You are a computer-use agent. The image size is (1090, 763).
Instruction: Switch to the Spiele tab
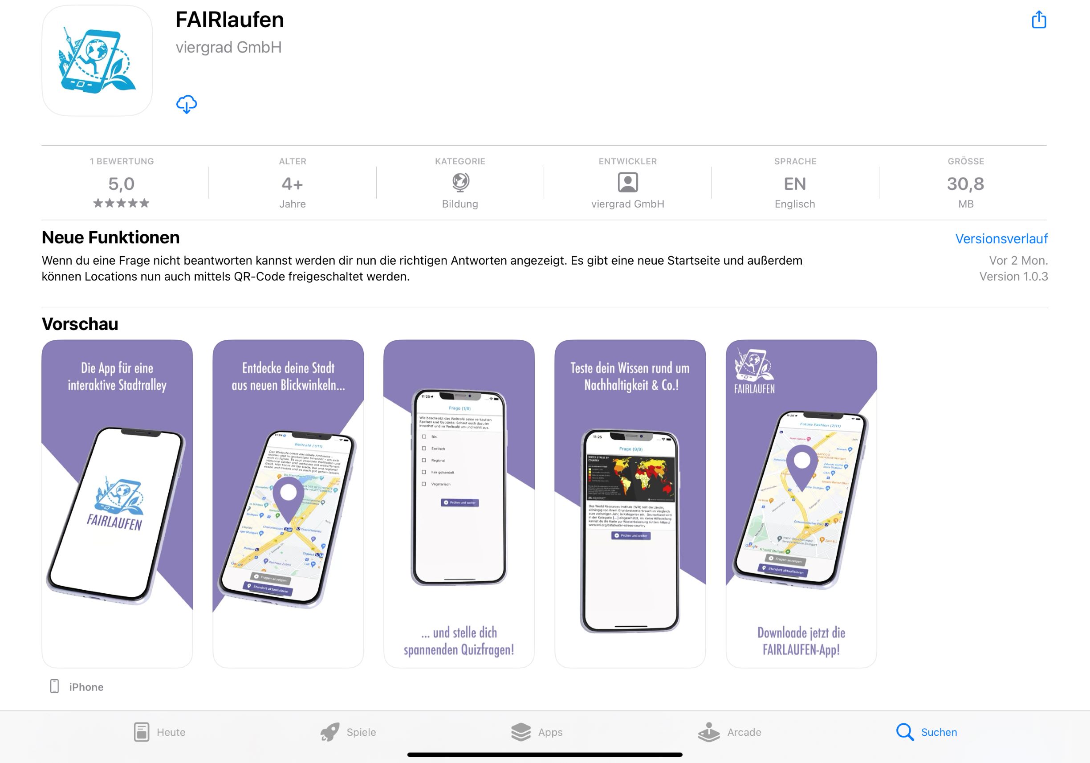(x=348, y=732)
